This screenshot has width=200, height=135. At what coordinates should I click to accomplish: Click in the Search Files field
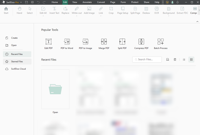147,59
